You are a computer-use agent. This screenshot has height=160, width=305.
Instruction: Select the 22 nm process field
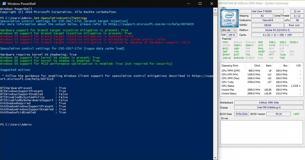[297, 11]
